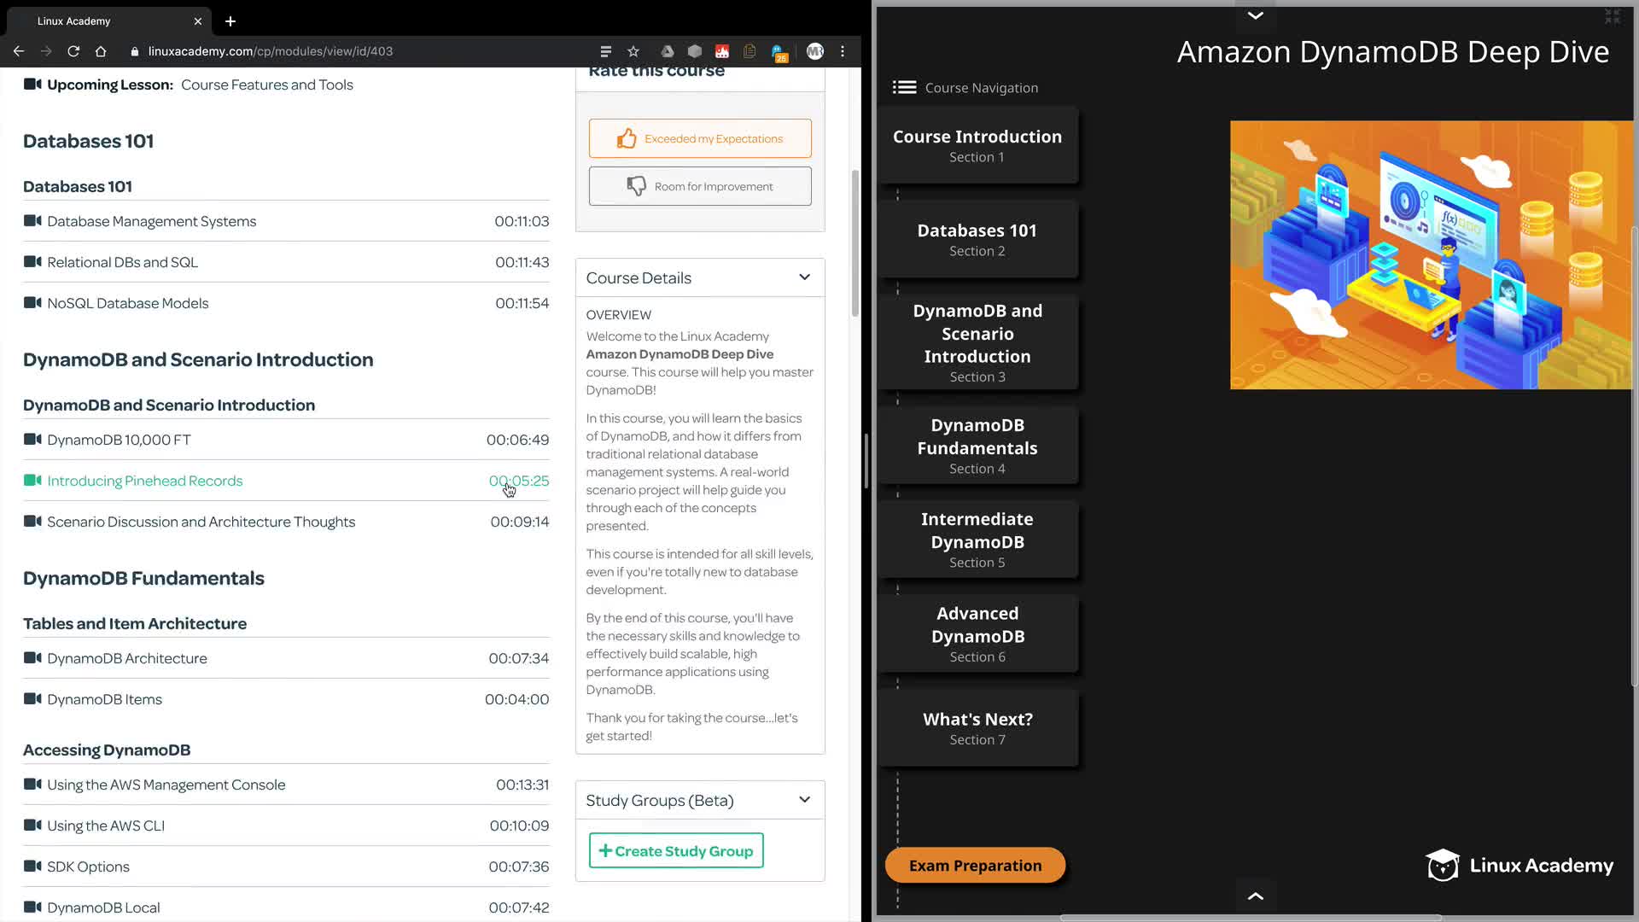Click bottom up-chevron of course panel
This screenshot has height=922, width=1639.
[x=1255, y=896]
